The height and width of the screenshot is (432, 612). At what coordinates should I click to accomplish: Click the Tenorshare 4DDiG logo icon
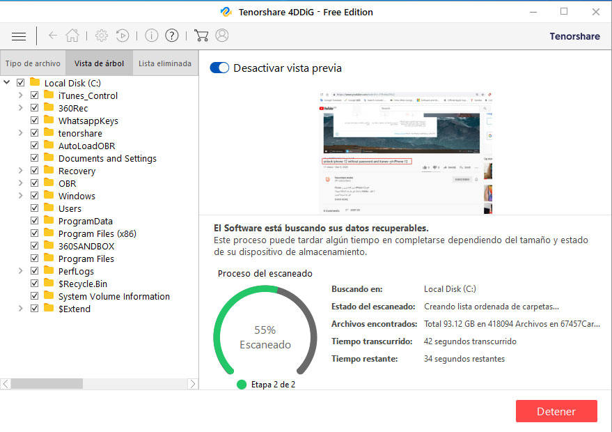(x=226, y=12)
